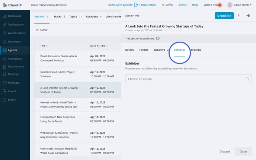Open the three-dot more options menu
The height and width of the screenshot is (160, 256).
239,16
